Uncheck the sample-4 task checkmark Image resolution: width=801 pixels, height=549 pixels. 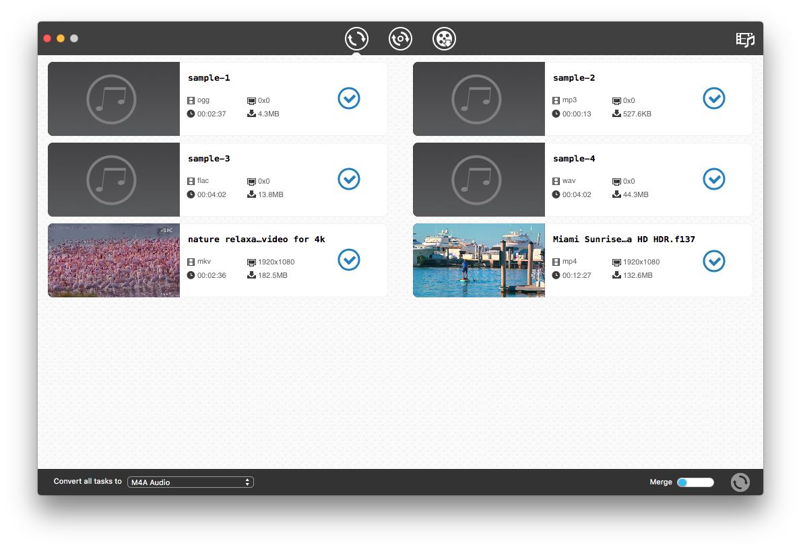tap(714, 179)
